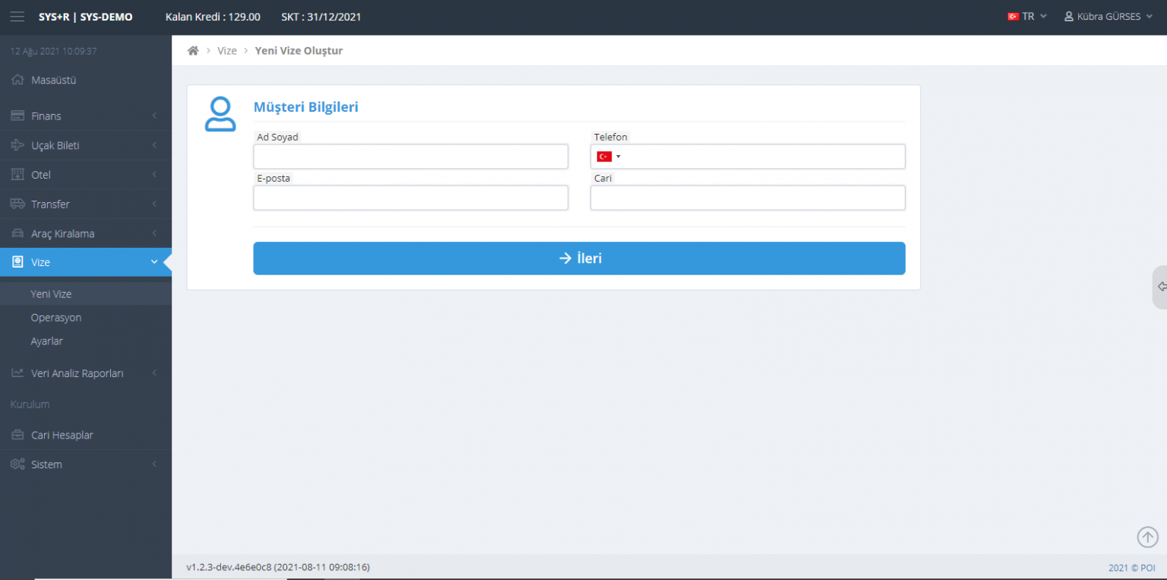Image resolution: width=1167 pixels, height=580 pixels.
Task: Click the user profile icon near Kübra GÜRSES
Action: point(1069,17)
